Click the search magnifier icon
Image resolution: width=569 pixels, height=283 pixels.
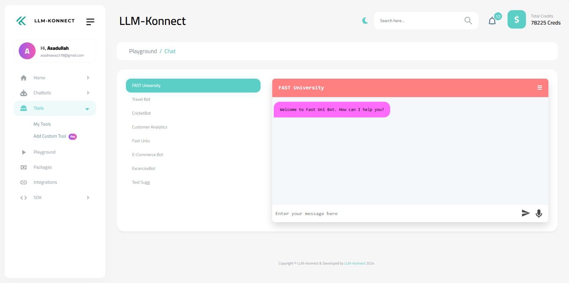coord(468,21)
